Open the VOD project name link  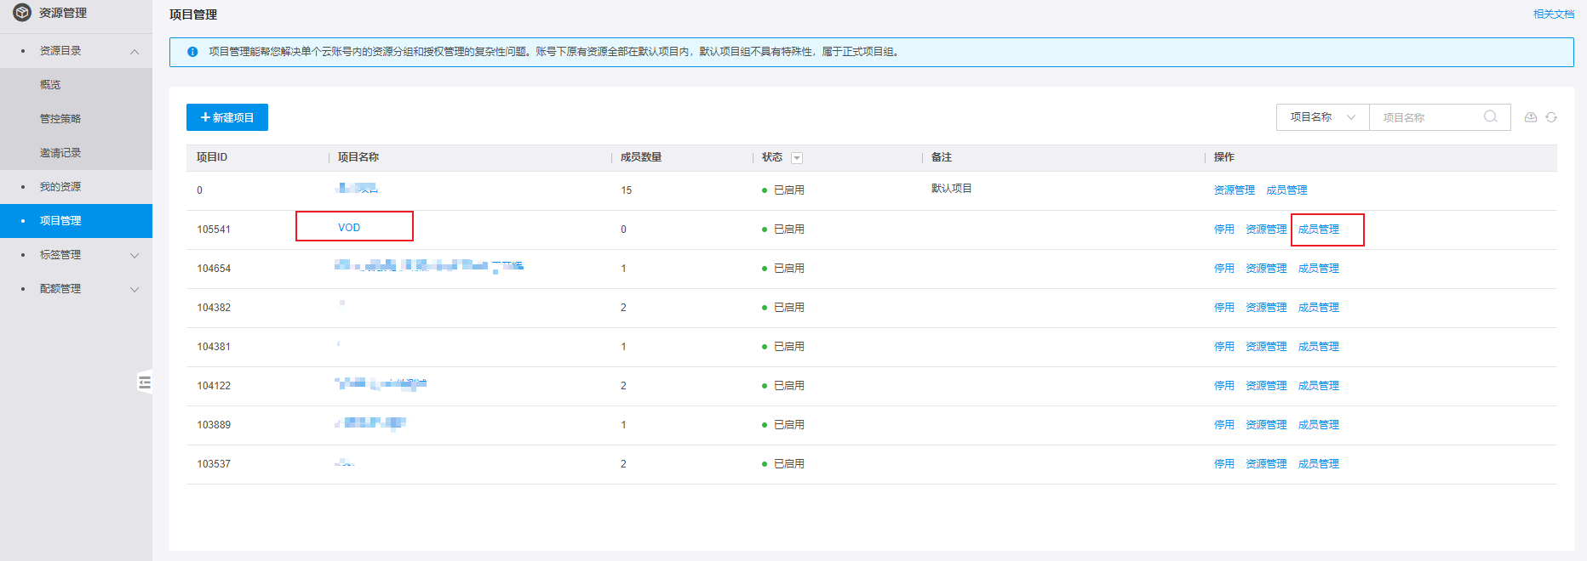pyautogui.click(x=349, y=228)
